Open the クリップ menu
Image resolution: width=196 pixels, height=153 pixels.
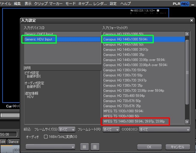tap(41, 3)
